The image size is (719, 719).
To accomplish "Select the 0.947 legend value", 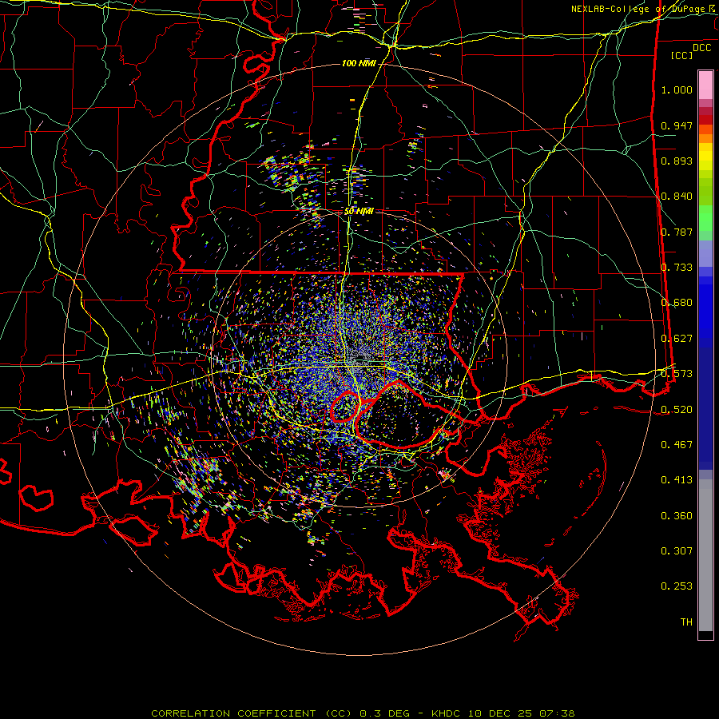I will tap(677, 125).
